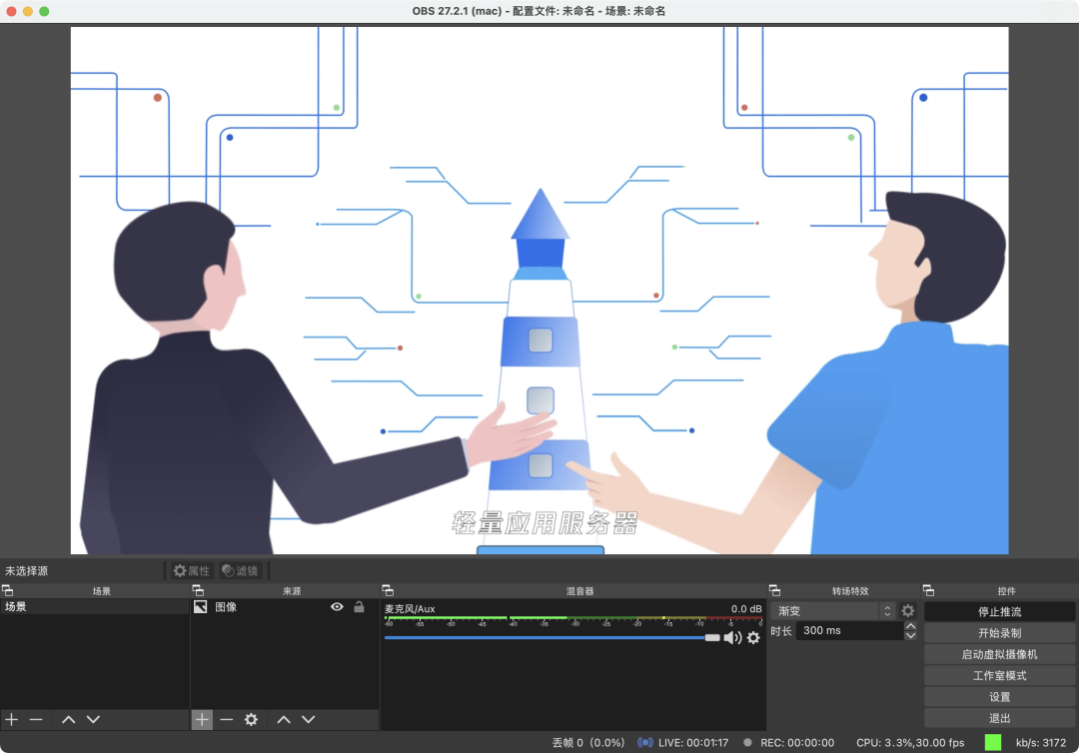The image size is (1079, 753).
Task: Click 退出 to exit OBS
Action: [x=999, y=719]
